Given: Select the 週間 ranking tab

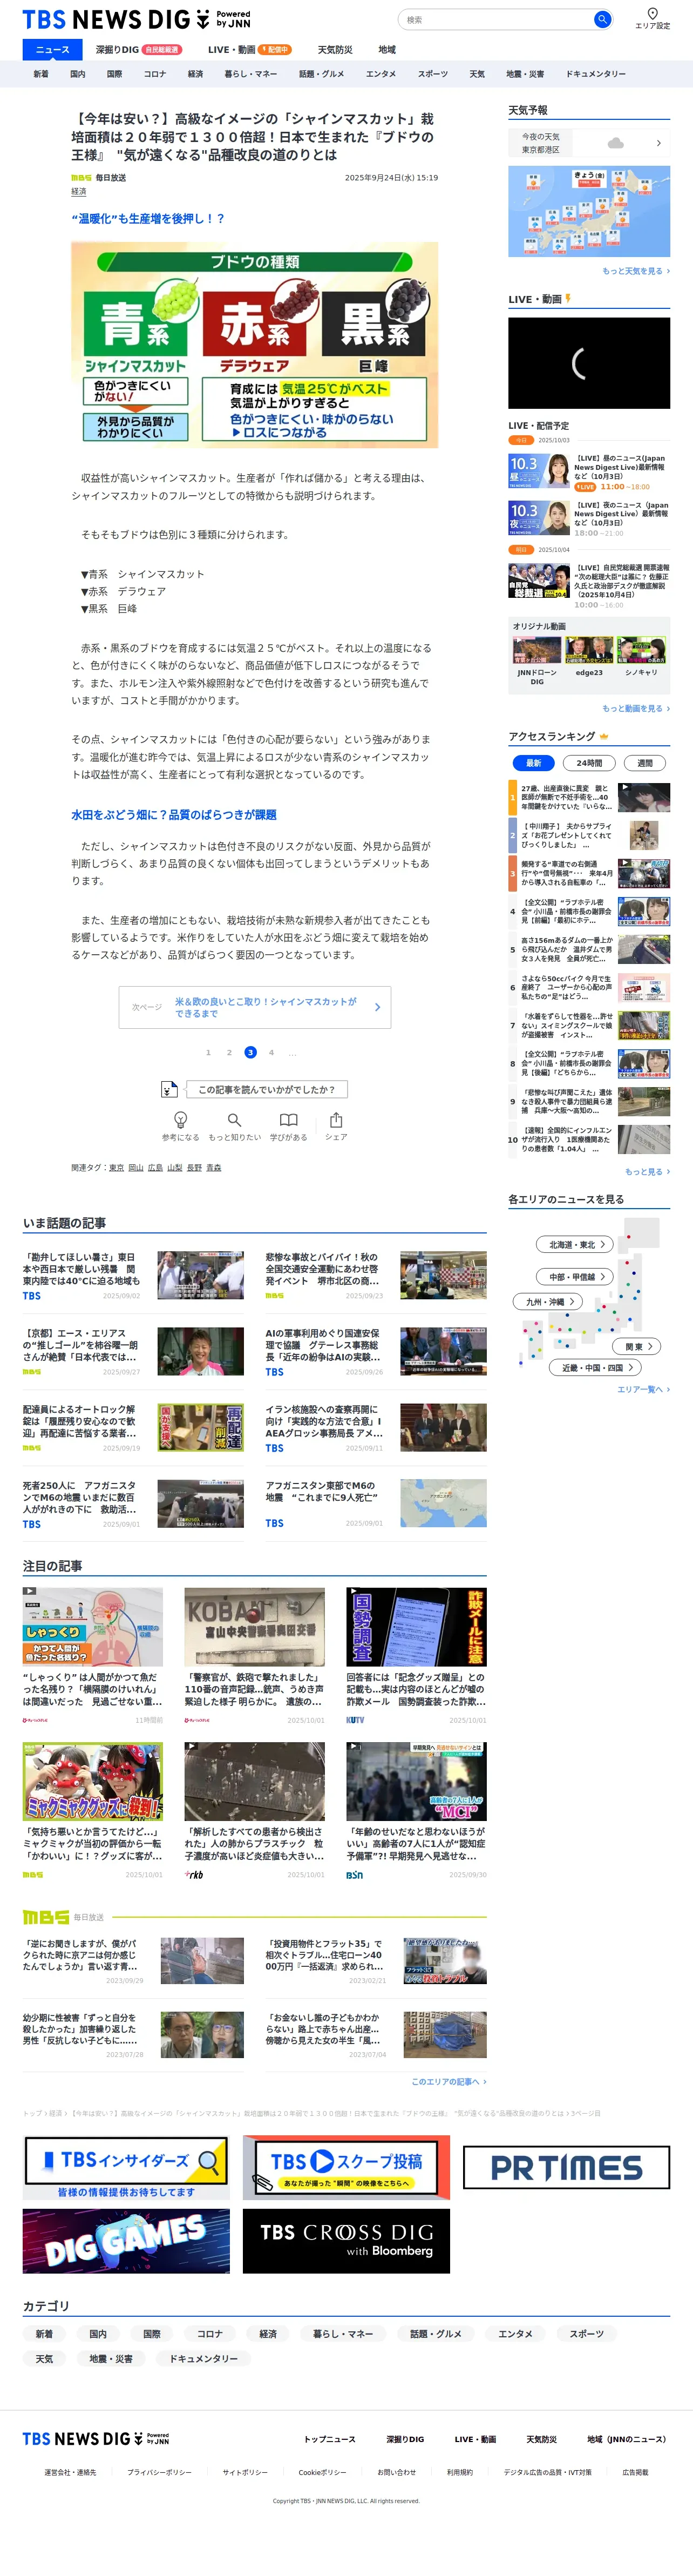Looking at the screenshot, I should pos(645,763).
